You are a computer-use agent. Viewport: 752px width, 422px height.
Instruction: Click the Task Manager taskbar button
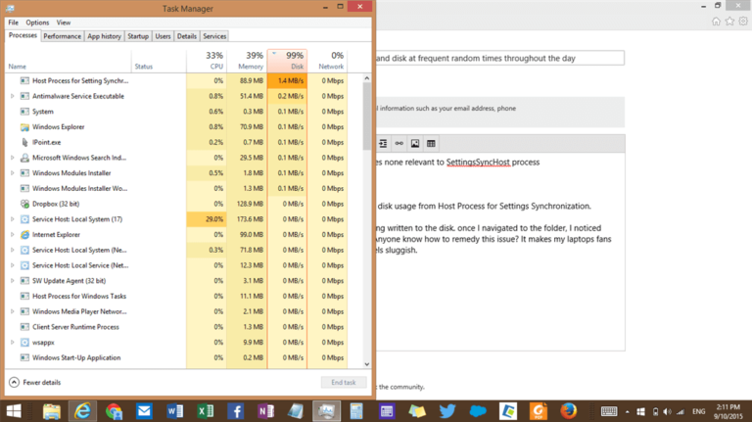pyautogui.click(x=327, y=411)
